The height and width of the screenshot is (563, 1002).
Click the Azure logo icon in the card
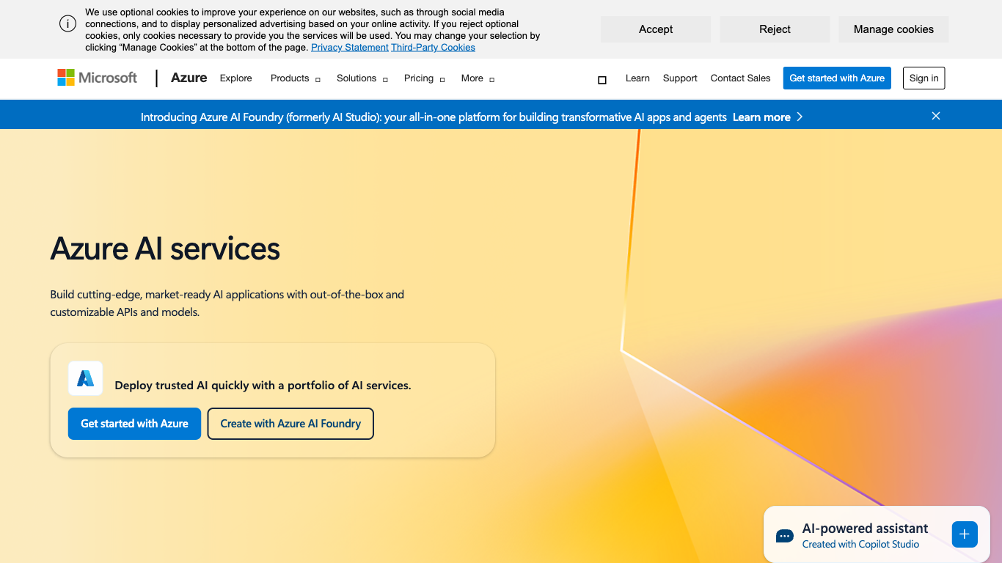click(86, 378)
